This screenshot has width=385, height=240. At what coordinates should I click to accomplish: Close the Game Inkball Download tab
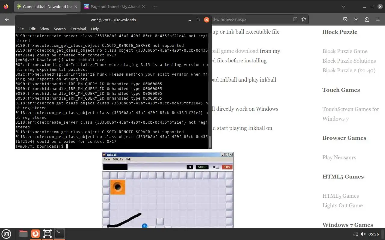(75, 7)
